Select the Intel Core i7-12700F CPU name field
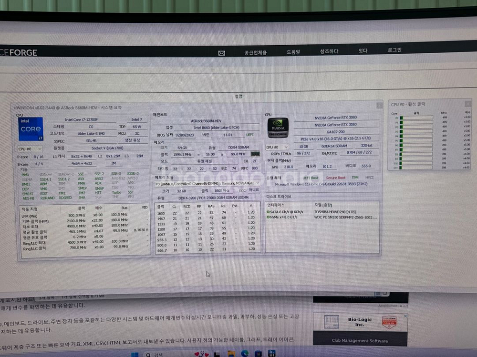The height and width of the screenshot is (357, 477). (81, 119)
